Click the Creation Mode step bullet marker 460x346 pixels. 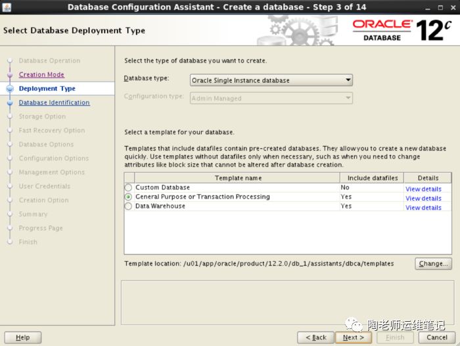[10, 75]
